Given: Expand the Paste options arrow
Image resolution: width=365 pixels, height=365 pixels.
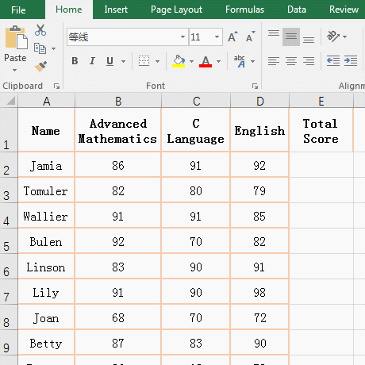Looking at the screenshot, I should [14, 71].
